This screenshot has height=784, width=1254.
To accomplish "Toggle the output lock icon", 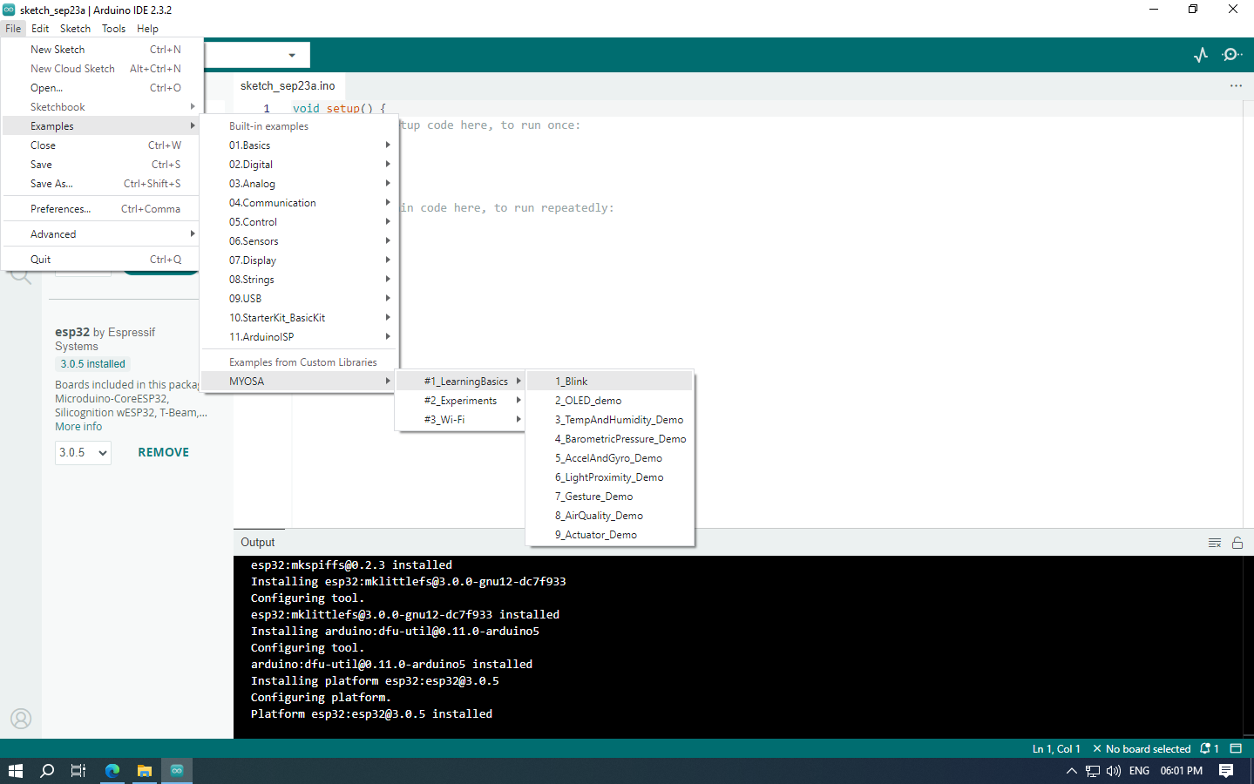I will [x=1237, y=543].
